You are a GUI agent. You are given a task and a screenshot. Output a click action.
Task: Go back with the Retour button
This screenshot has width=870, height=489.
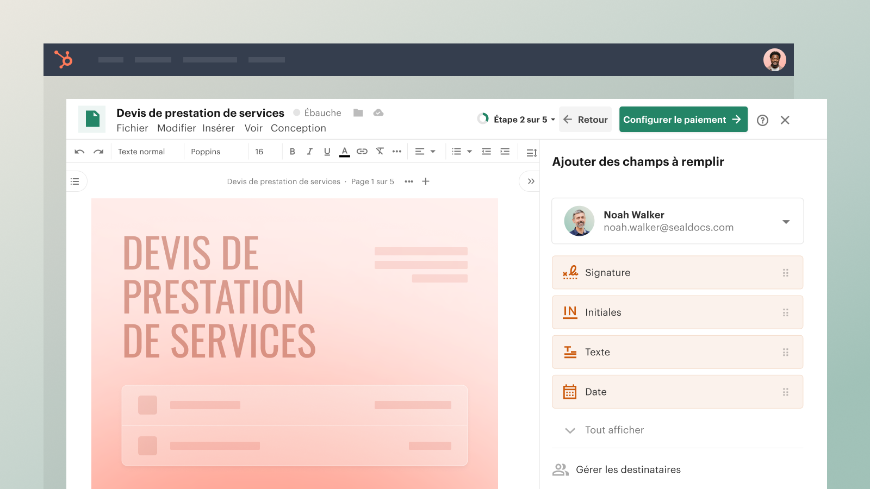[x=585, y=120]
